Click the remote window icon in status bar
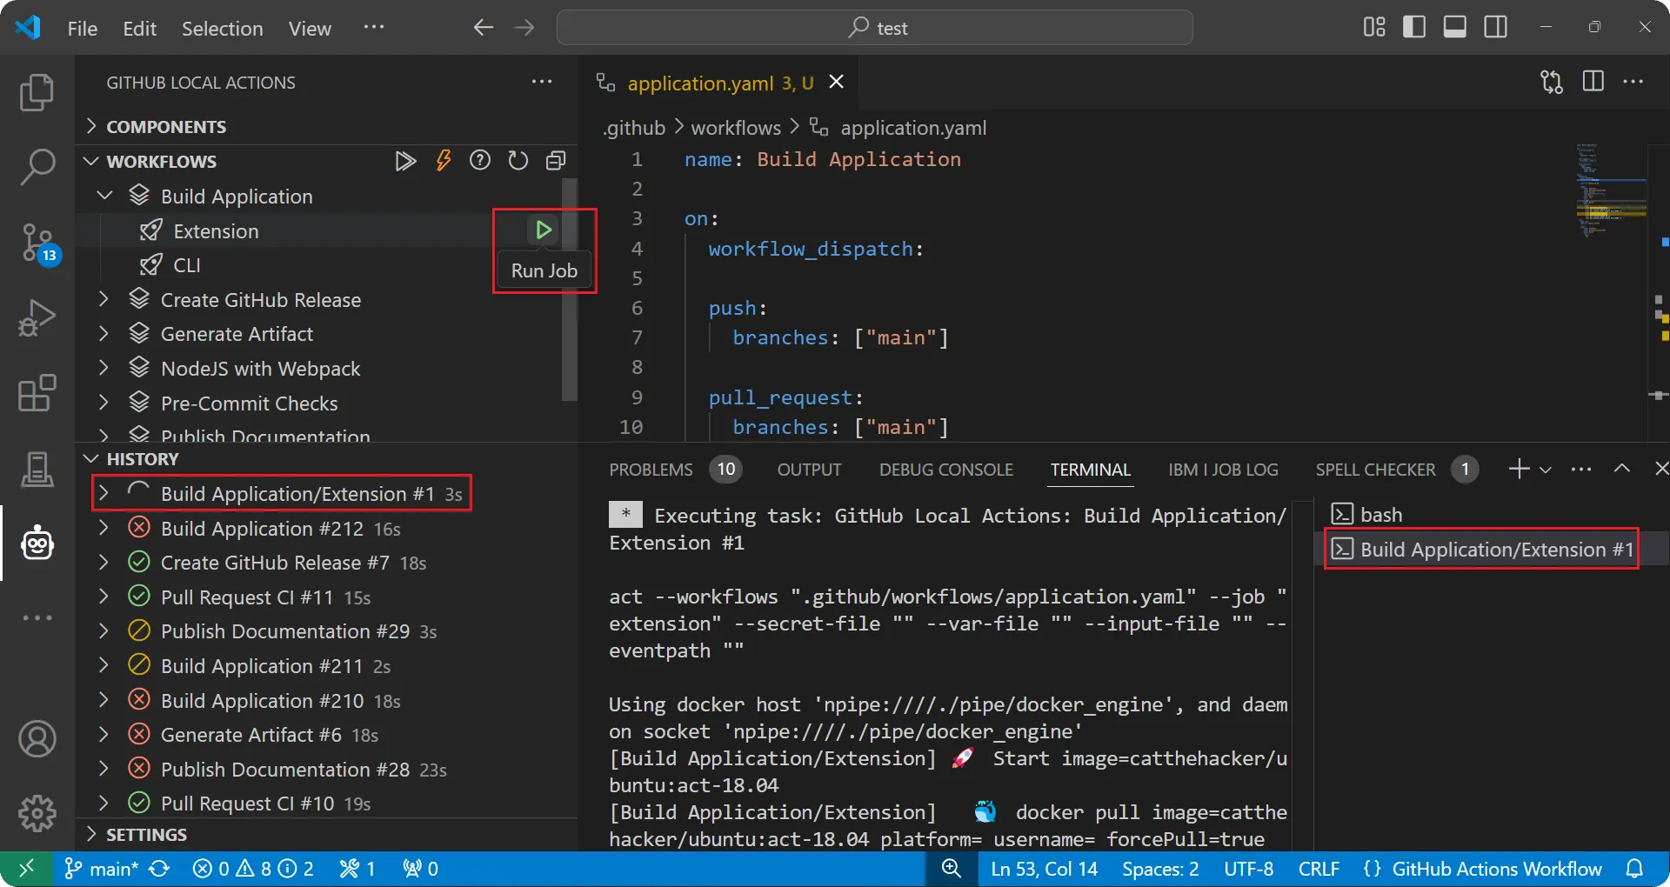Screen dimensions: 1670x887 (26, 869)
